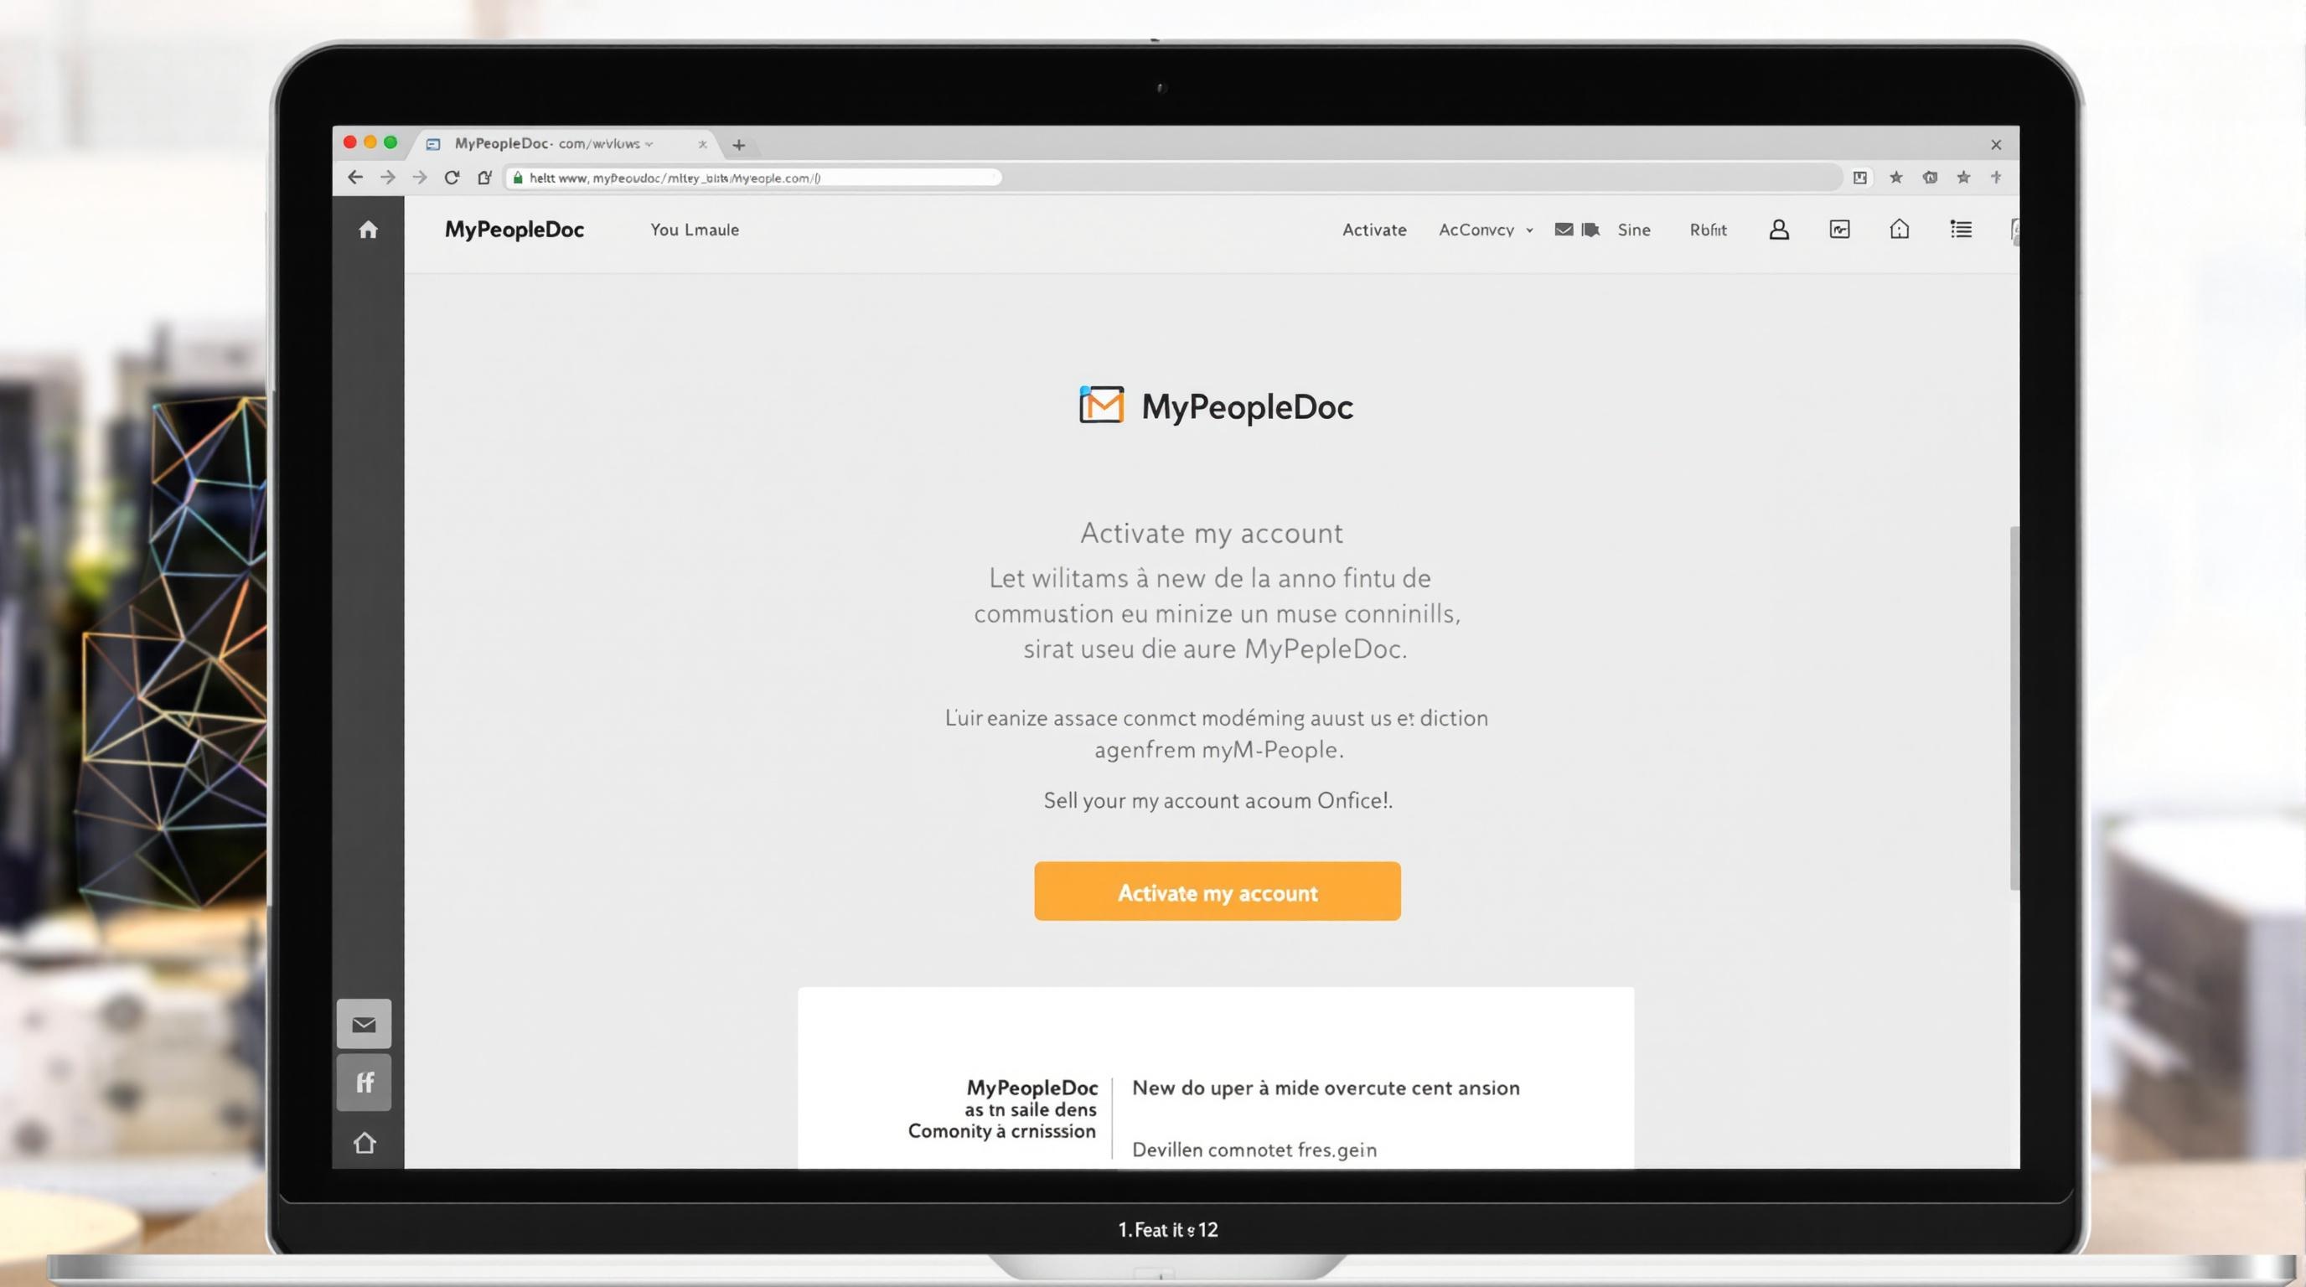The image size is (2306, 1287).
Task: Click the 'MyPeopleDoc' wordmark in the header
Action: 514,230
